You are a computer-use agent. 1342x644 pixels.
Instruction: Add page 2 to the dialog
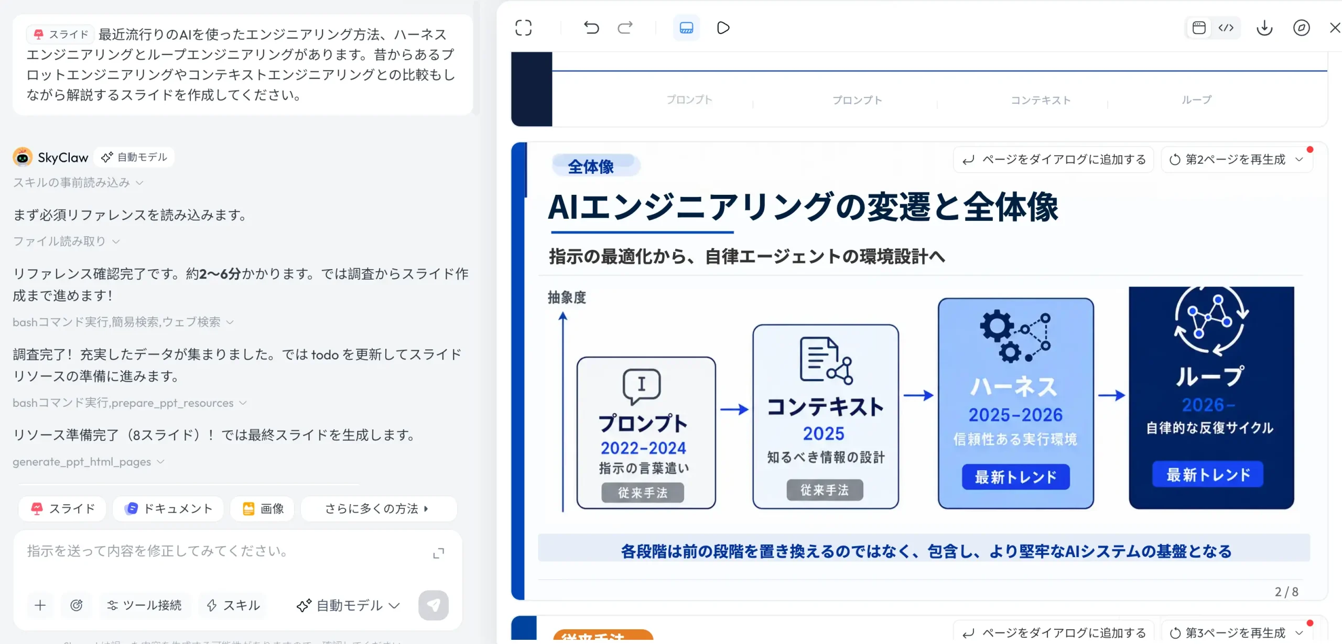point(1054,160)
